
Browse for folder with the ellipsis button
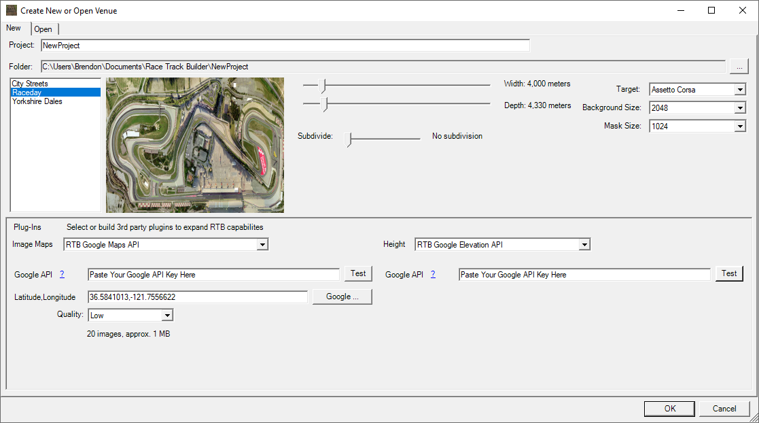coord(739,67)
